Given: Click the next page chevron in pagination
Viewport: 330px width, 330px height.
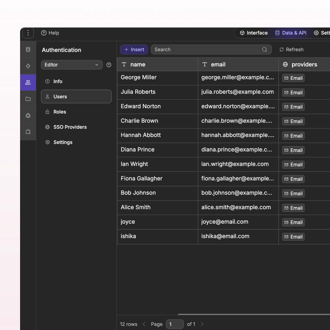Looking at the screenshot, I should [x=202, y=324].
